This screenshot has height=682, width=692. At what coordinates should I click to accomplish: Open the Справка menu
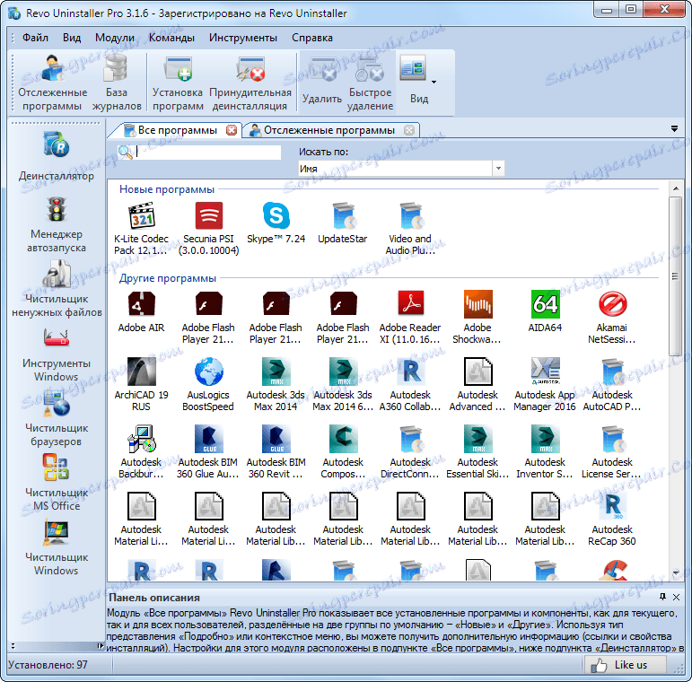312,38
